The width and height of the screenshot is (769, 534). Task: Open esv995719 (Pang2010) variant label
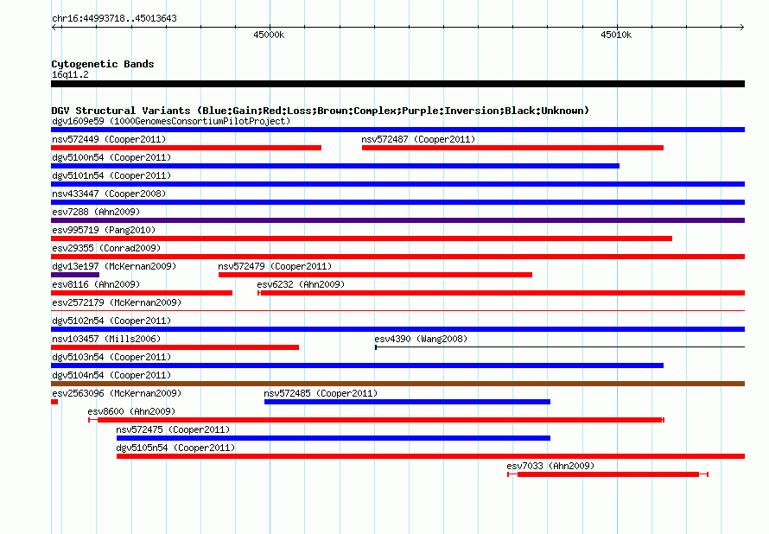point(104,230)
